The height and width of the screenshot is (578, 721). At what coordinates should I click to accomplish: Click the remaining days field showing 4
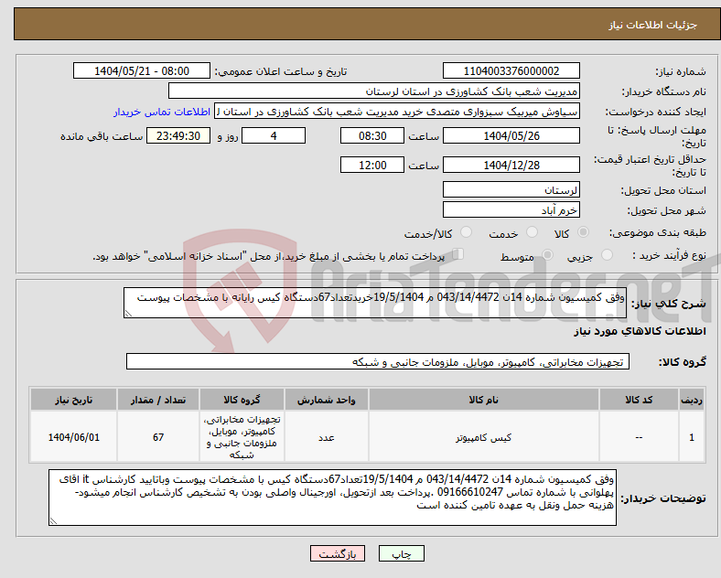[274, 135]
